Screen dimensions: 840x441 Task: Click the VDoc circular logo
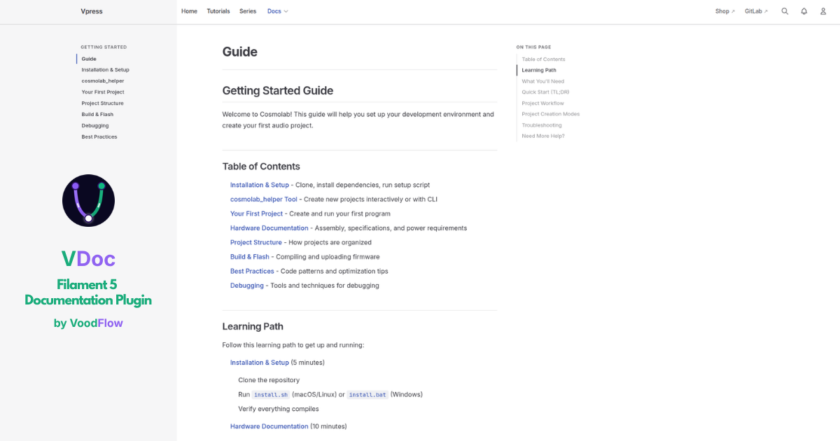[x=88, y=200]
